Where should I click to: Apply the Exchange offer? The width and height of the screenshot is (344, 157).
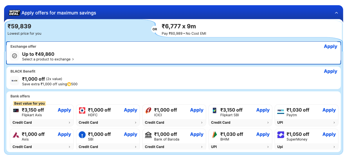[330, 47]
